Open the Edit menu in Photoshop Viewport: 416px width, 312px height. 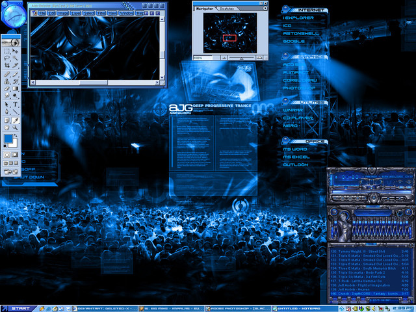pyautogui.click(x=51, y=13)
